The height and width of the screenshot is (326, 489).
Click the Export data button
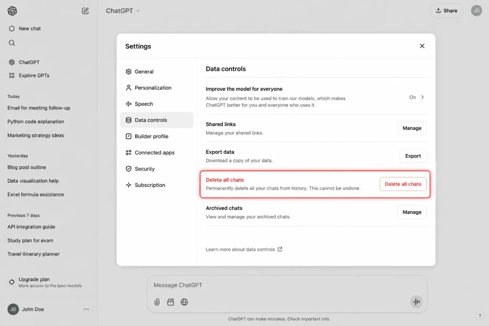pyautogui.click(x=413, y=156)
